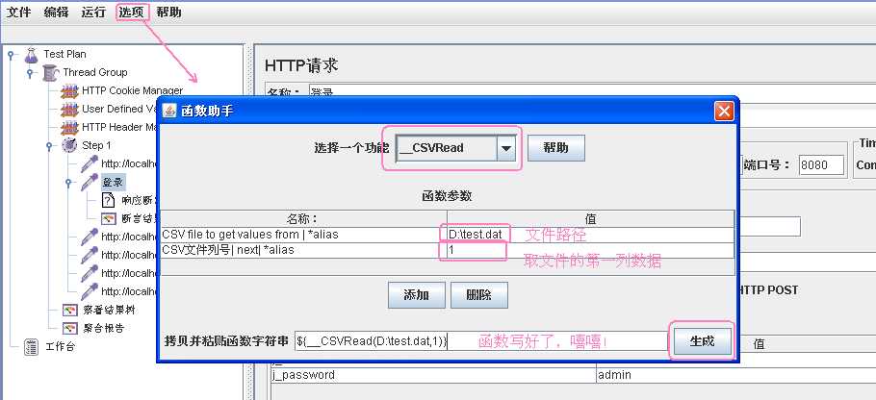Select the http://localh sampler directly above 察看结果树
Image resolution: width=876 pixels, height=400 pixels.
128,291
